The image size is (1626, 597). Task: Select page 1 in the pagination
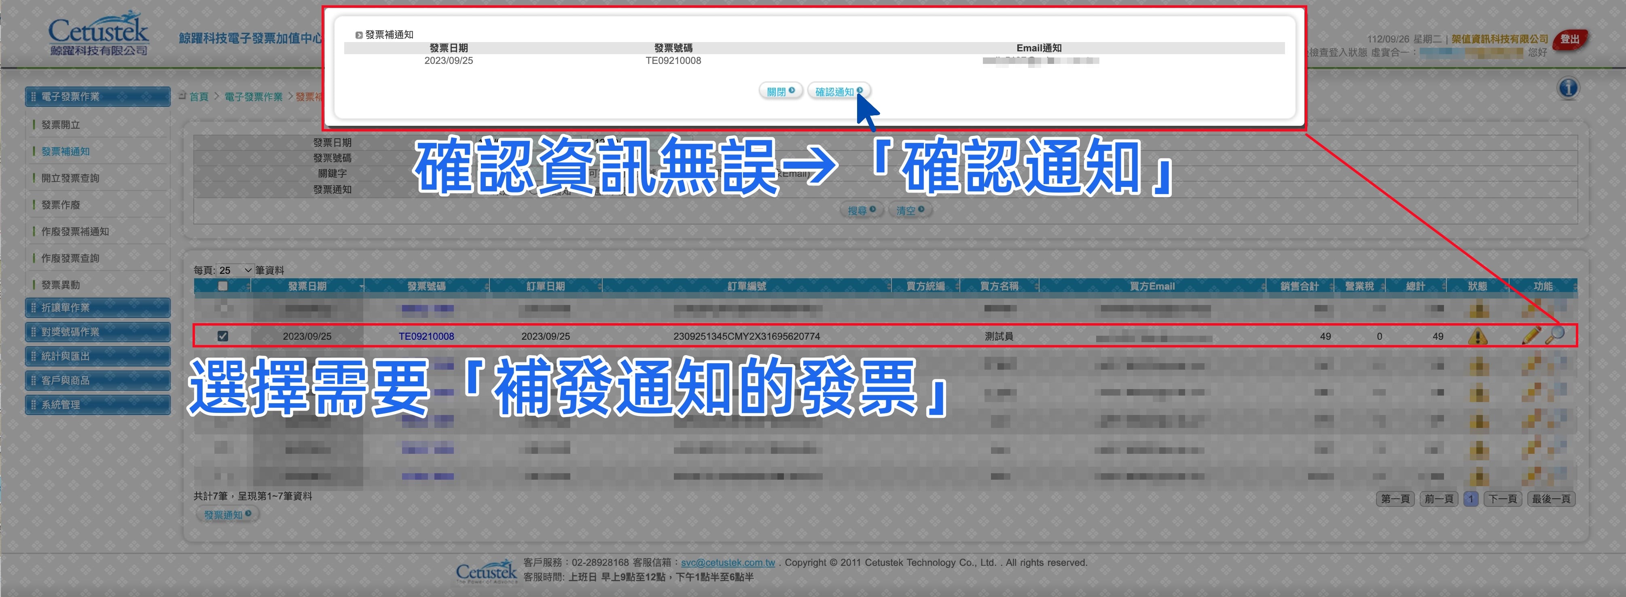click(x=1471, y=499)
